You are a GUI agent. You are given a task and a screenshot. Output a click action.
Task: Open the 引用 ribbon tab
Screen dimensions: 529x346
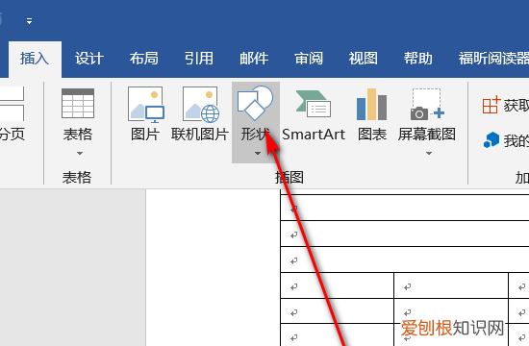[199, 59]
